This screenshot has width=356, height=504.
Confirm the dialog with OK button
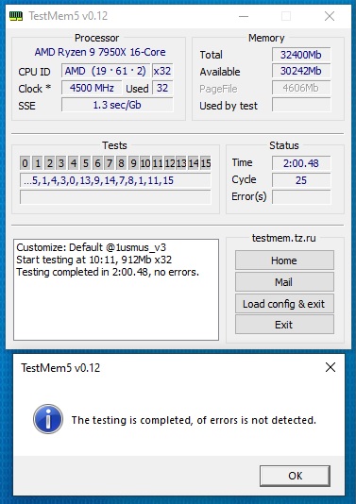[x=295, y=476]
